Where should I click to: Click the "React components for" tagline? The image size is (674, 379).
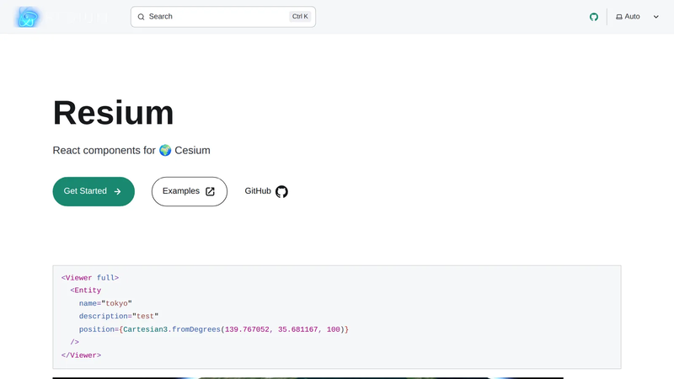pyautogui.click(x=104, y=151)
